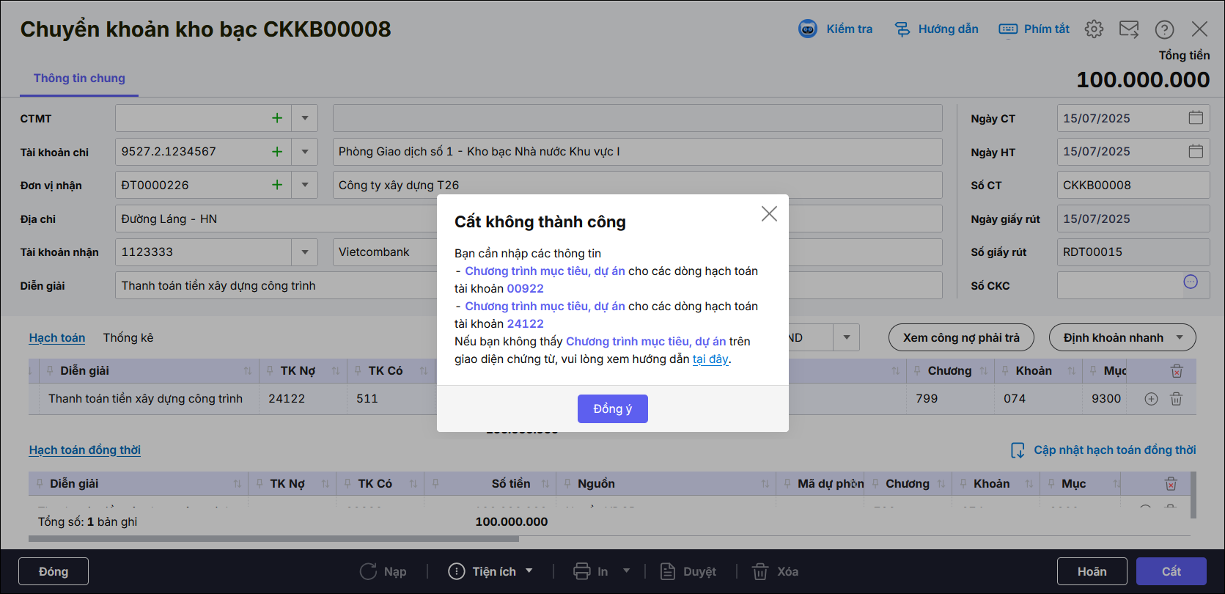Click the trash icon in Hạch toán đồng thời header
Screen dimensions: 1225x594
point(1171,484)
